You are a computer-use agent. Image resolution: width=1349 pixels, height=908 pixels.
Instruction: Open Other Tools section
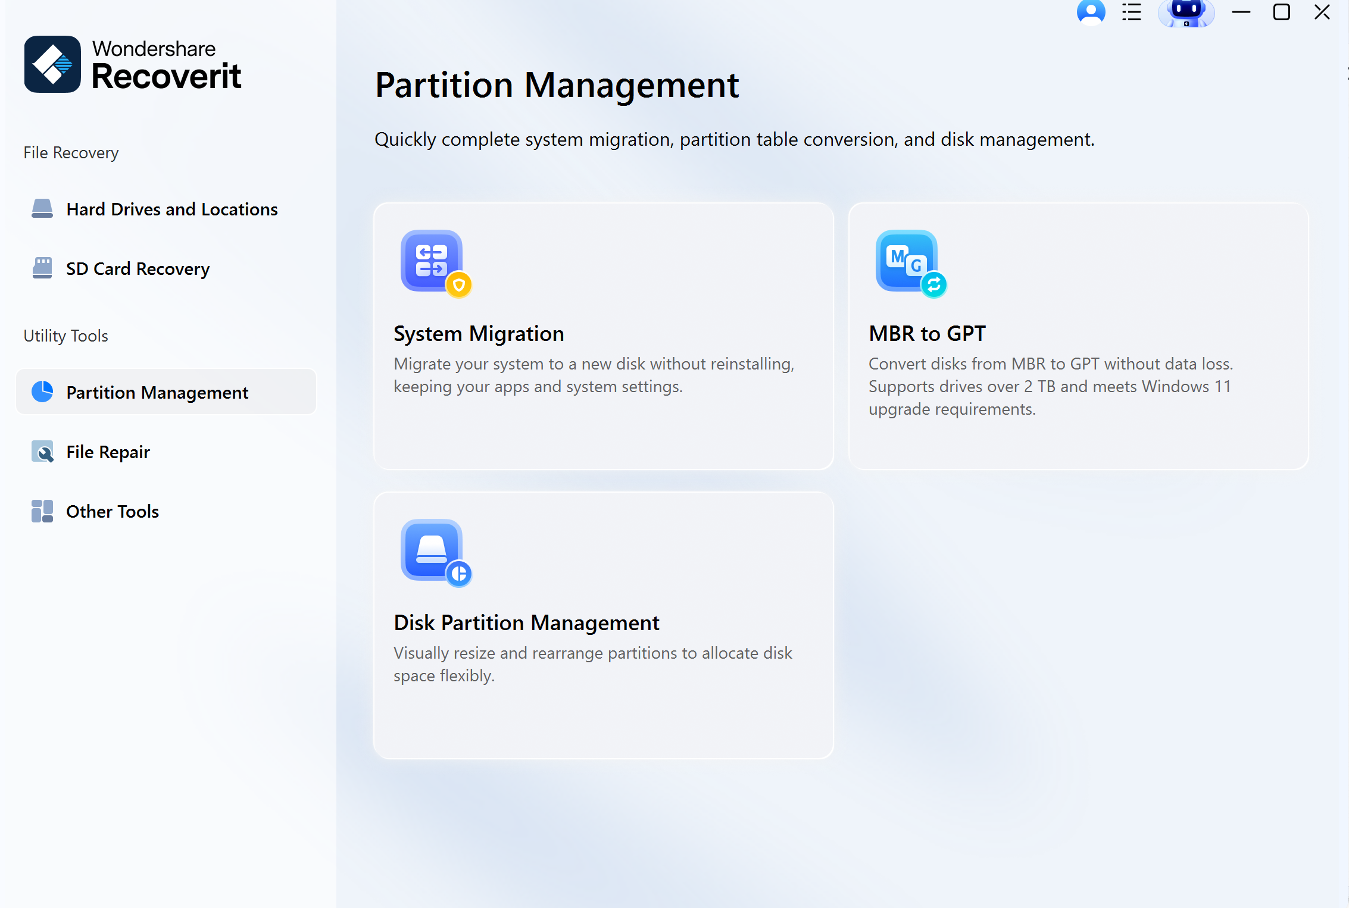166,512
